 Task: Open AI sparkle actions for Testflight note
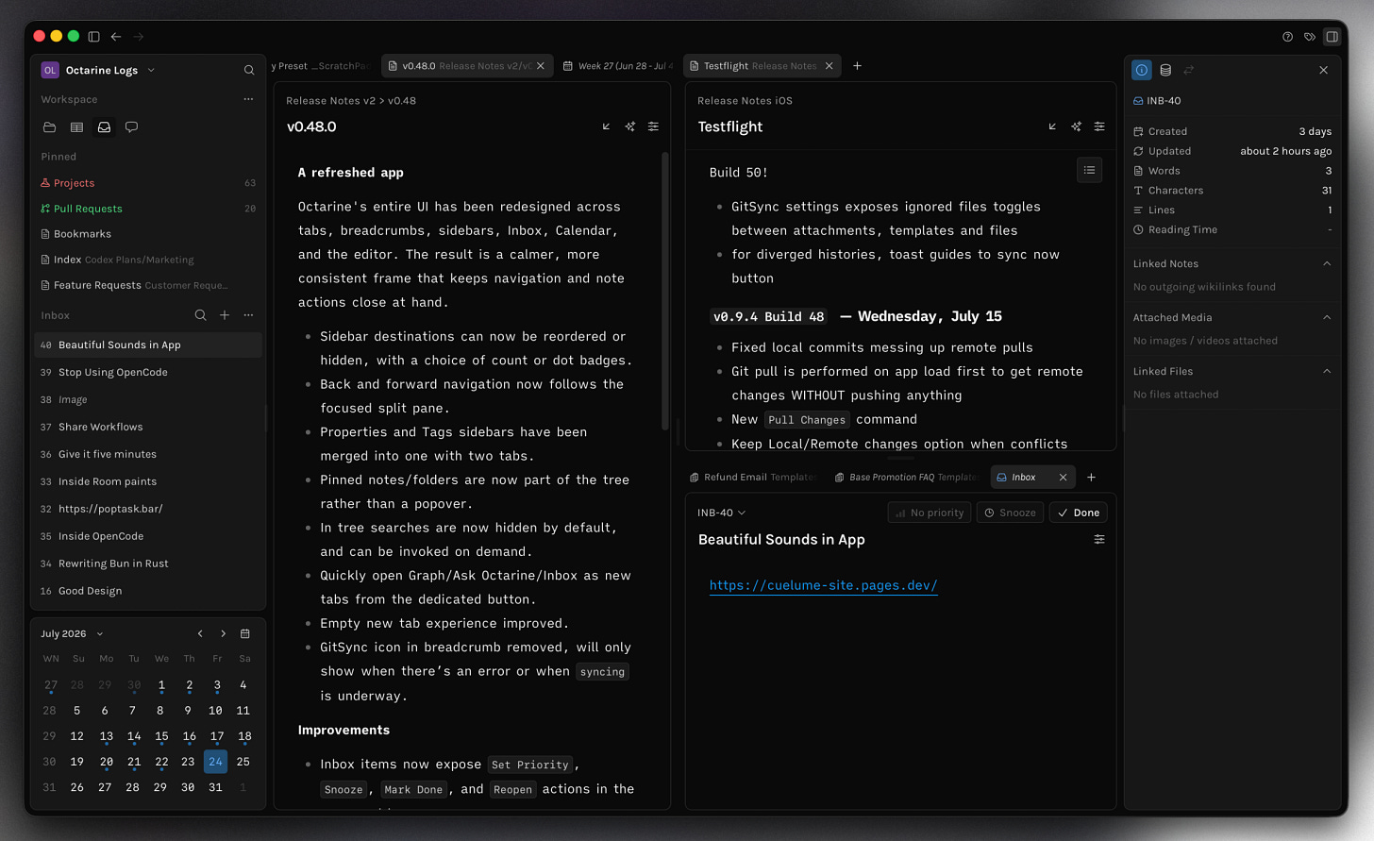coord(1076,126)
